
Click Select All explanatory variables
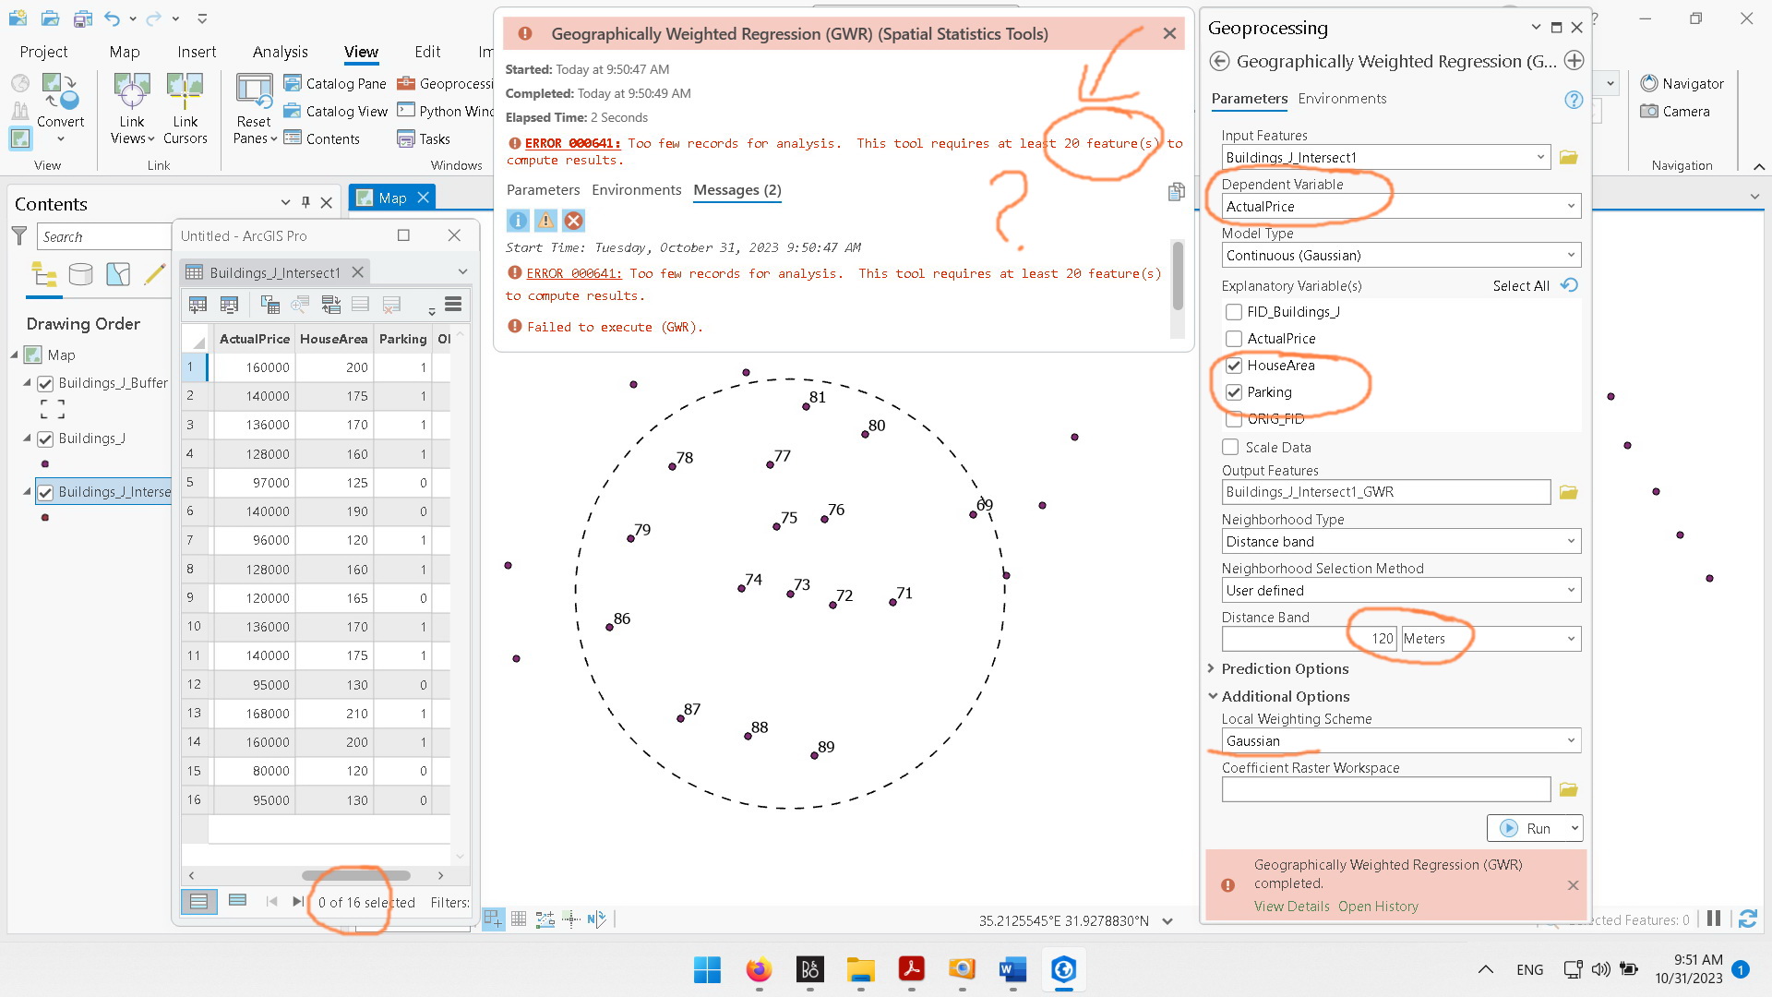point(1521,286)
